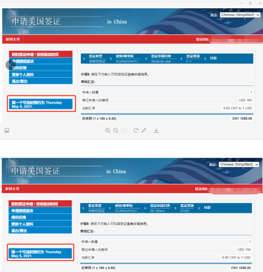Select the F-1 visa class step
Viewport: 263px width, 272px height.
click(x=193, y=59)
